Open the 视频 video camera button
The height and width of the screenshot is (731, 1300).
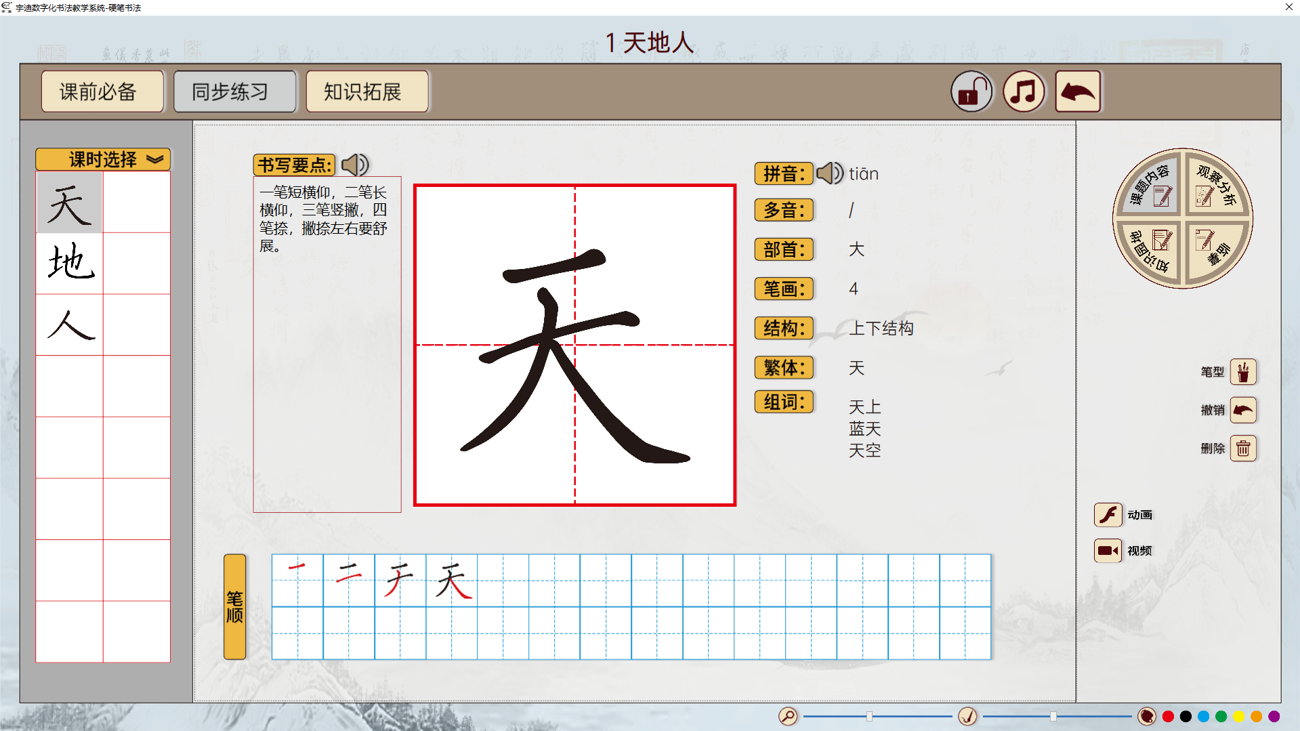[x=1108, y=551]
